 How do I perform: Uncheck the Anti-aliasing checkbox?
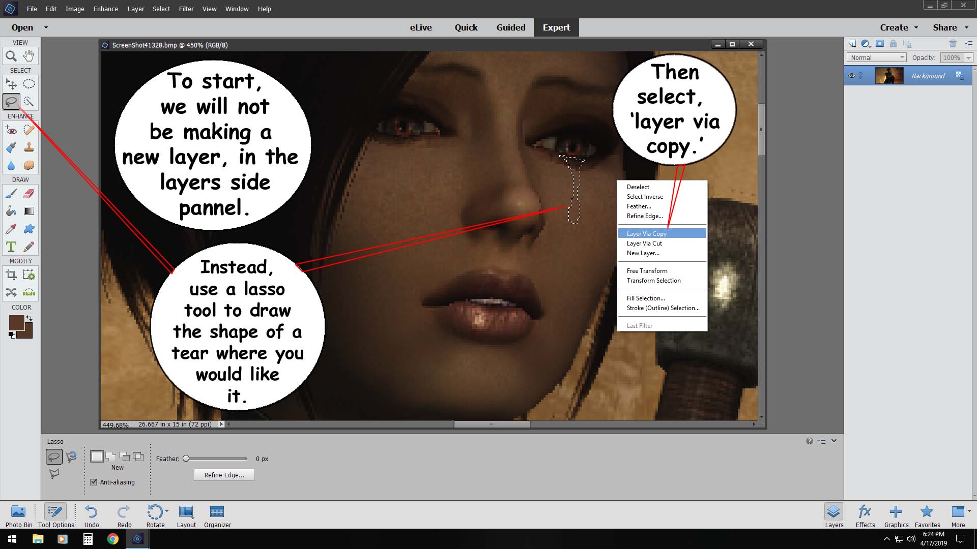(94, 482)
